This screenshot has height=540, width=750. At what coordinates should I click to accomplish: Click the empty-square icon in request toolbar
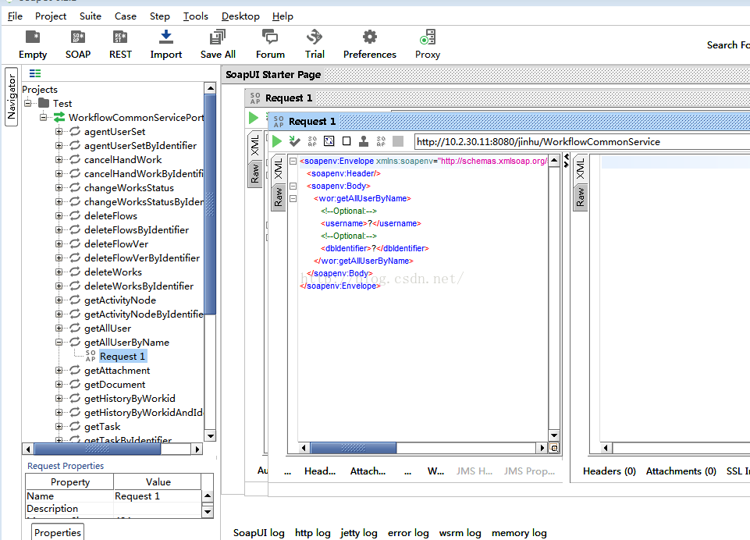coord(347,141)
